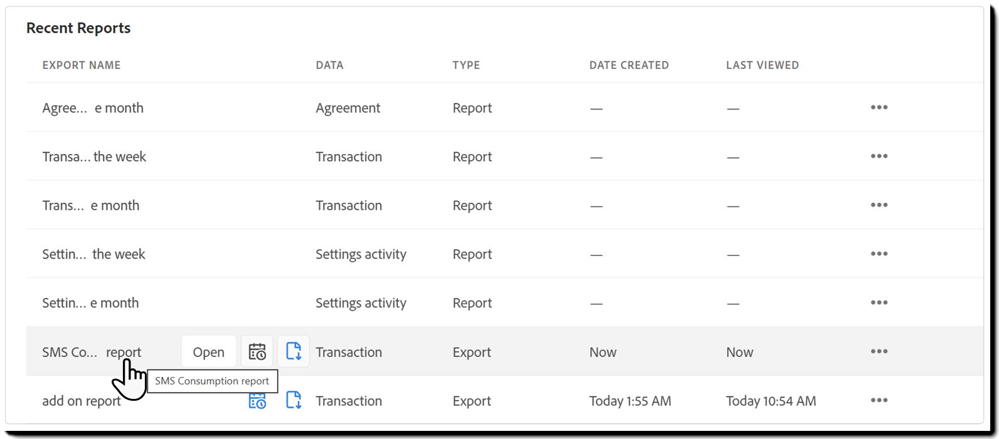The image size is (999, 439).
Task: Sort by Date Created column header
Action: 629,65
